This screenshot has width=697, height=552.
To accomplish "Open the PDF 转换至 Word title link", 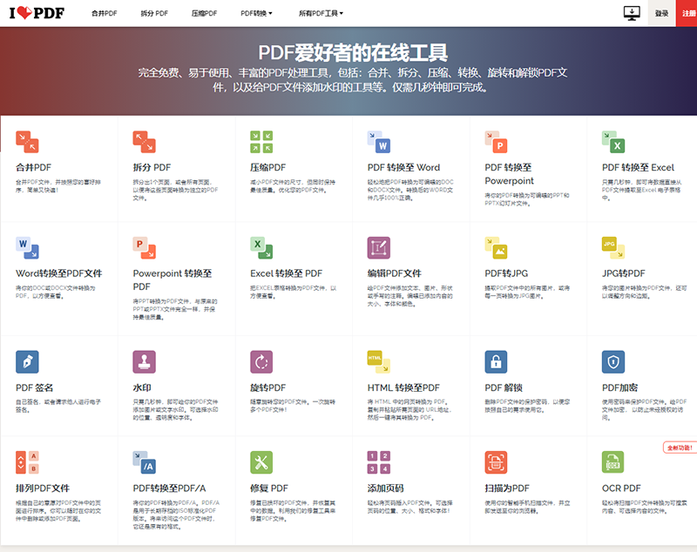I will [403, 167].
